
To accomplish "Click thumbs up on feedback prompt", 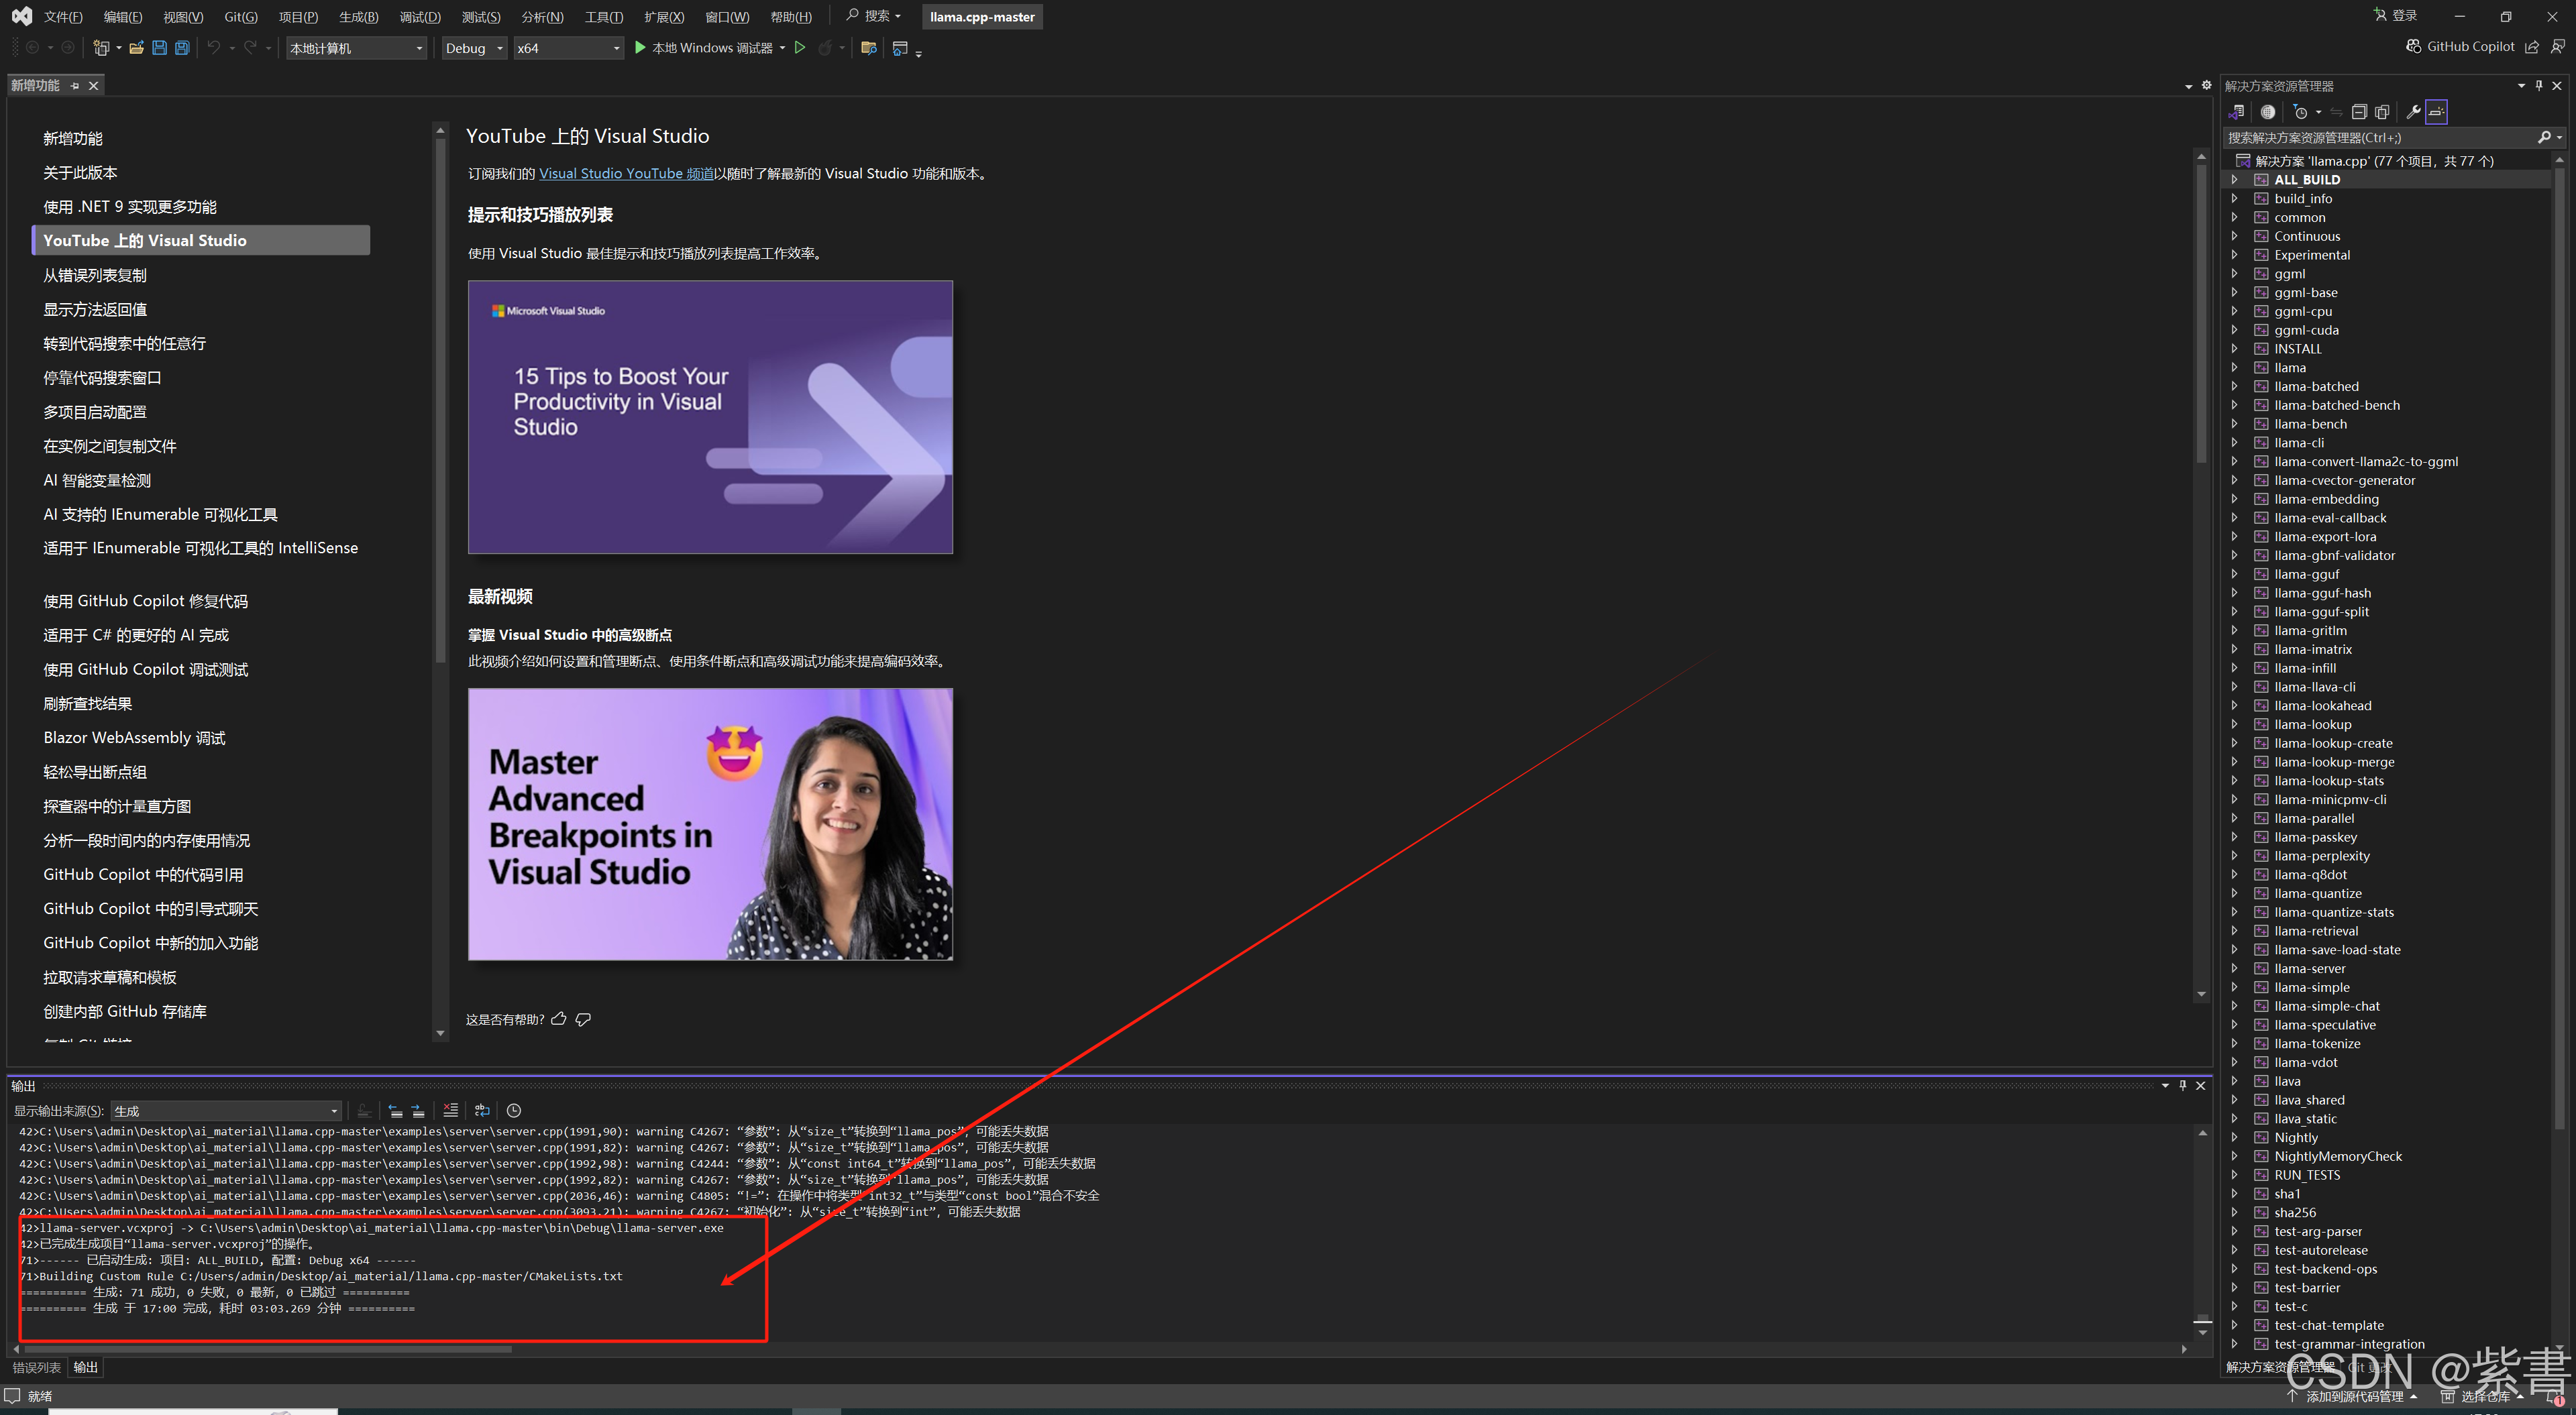I will (559, 1019).
